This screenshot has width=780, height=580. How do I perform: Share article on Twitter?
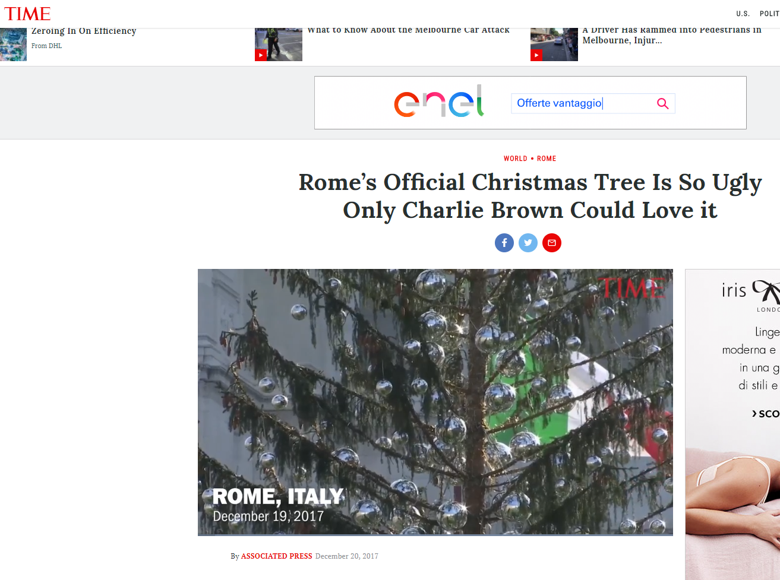pyautogui.click(x=528, y=243)
